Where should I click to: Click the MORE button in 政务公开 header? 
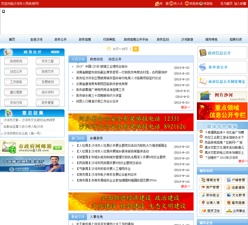pos(55,52)
